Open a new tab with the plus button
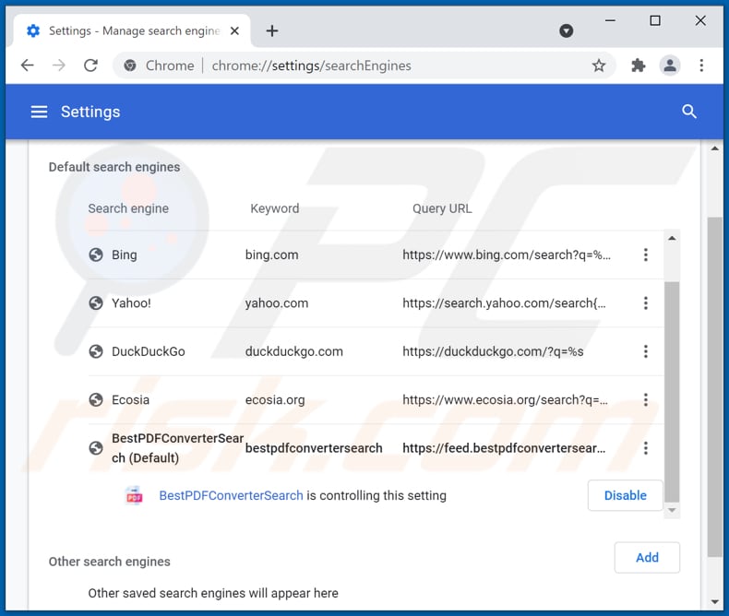Viewport: 729px width, 616px height. pyautogui.click(x=272, y=31)
